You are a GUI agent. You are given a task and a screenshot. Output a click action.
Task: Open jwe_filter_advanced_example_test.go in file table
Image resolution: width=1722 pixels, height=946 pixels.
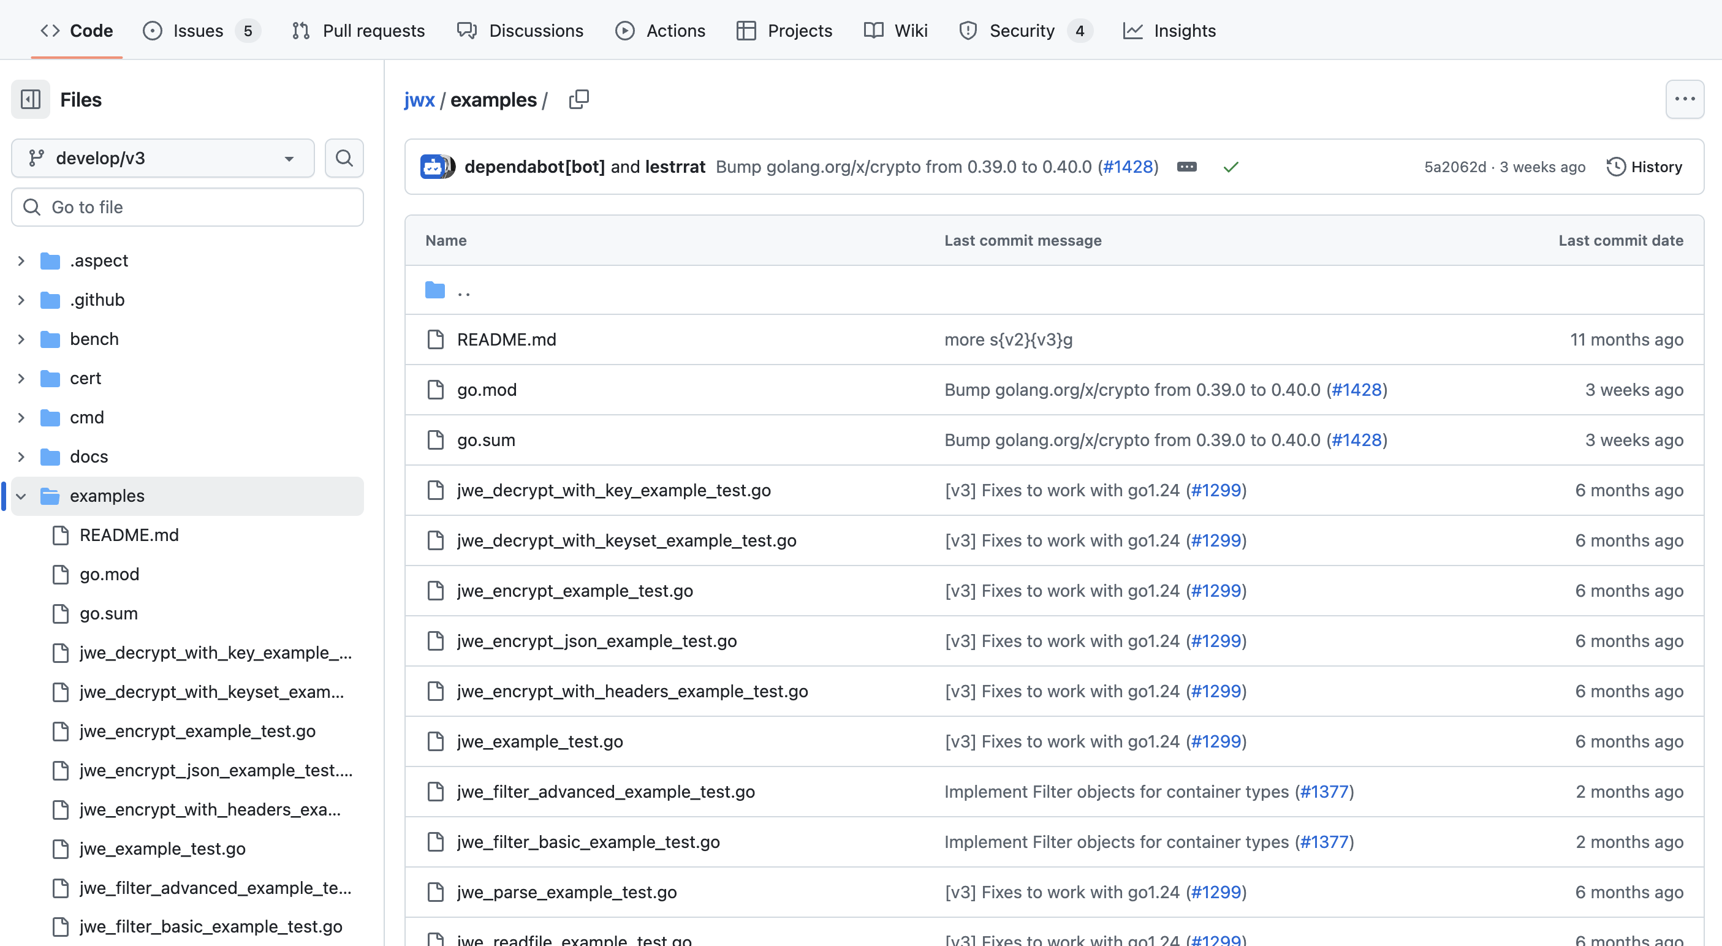605,792
